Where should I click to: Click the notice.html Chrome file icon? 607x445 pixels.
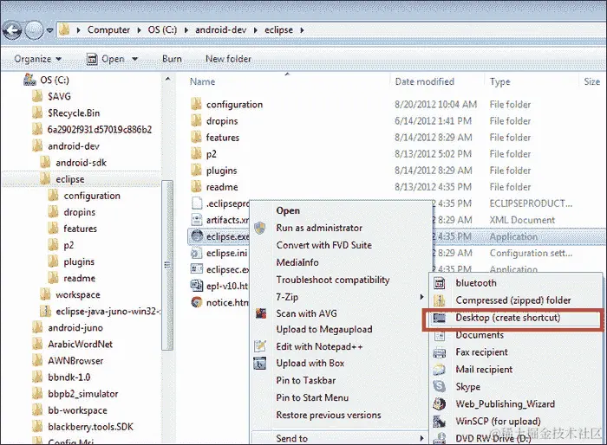pos(197,302)
